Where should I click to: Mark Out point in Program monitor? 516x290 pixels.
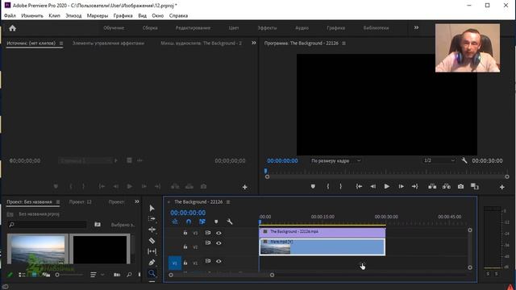[340, 186]
